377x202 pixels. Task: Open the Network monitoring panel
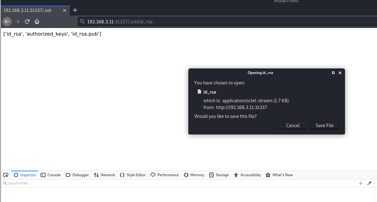pos(104,175)
